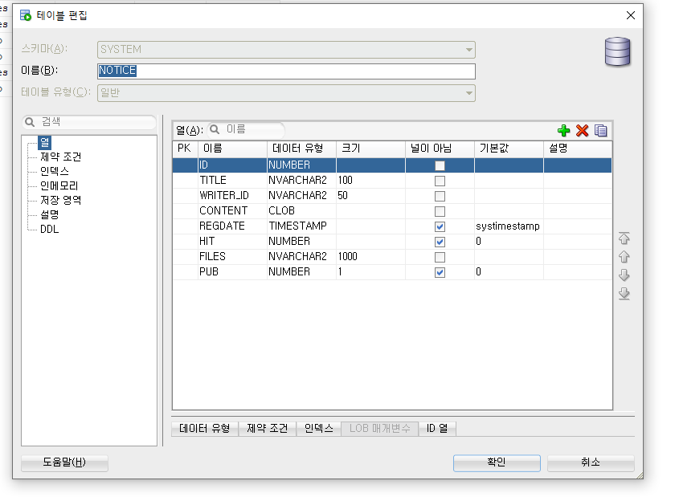This screenshot has height=501, width=675.
Task: Switch to the LOB 매개변수 tab
Action: [x=379, y=428]
